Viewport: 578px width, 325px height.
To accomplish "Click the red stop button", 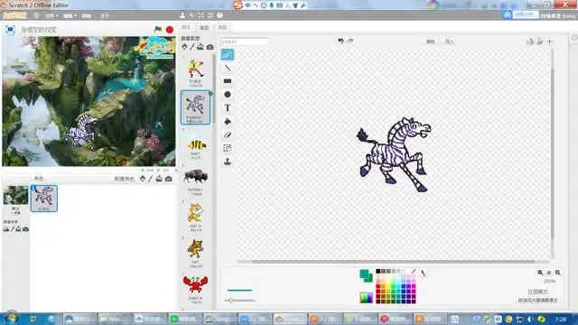I will point(170,30).
